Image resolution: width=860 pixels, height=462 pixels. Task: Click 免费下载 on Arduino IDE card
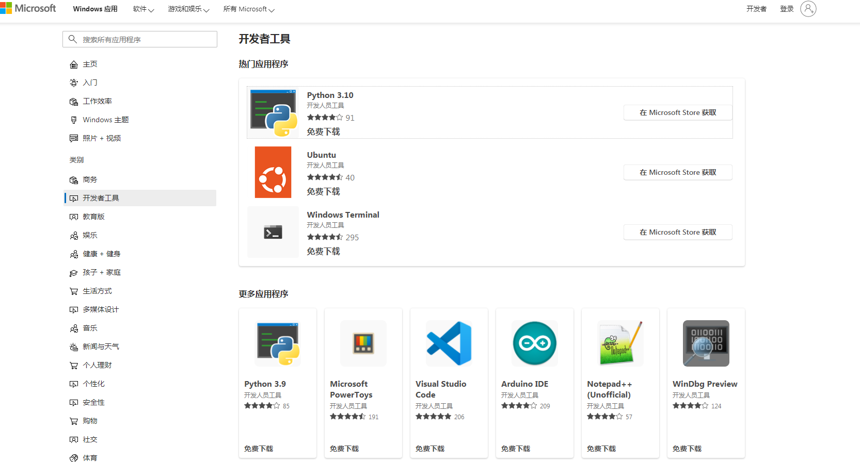coord(516,449)
